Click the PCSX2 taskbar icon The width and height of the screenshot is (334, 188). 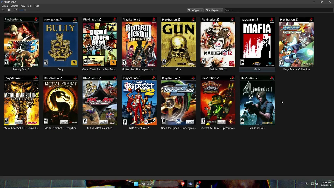click(x=190, y=184)
